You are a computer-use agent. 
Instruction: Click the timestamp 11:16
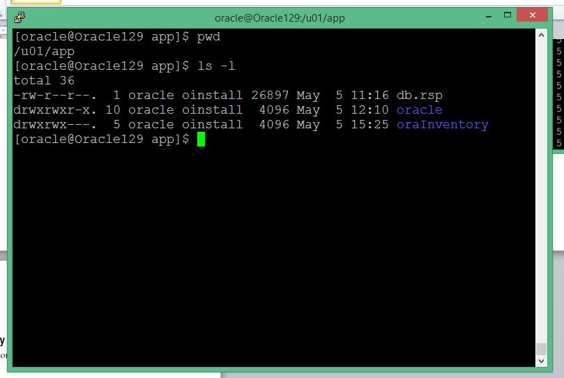(x=369, y=96)
